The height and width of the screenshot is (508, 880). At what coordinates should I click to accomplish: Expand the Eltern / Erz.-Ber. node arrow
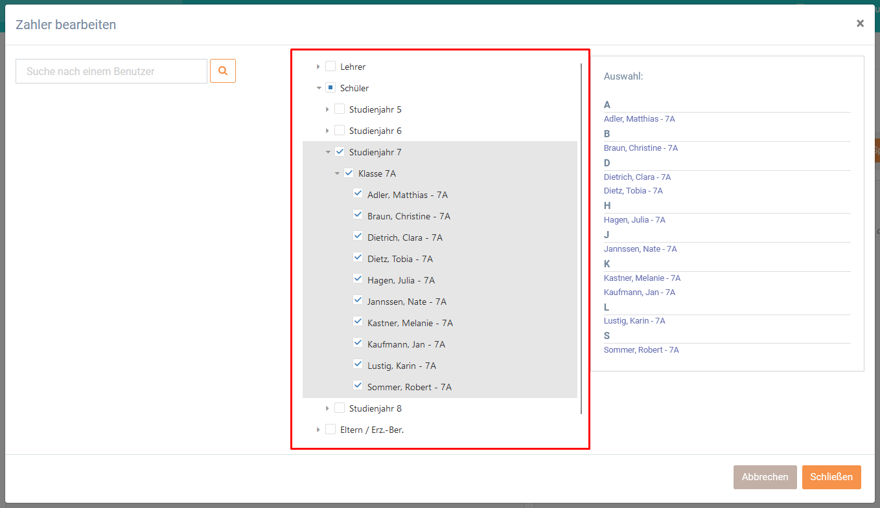tap(318, 430)
